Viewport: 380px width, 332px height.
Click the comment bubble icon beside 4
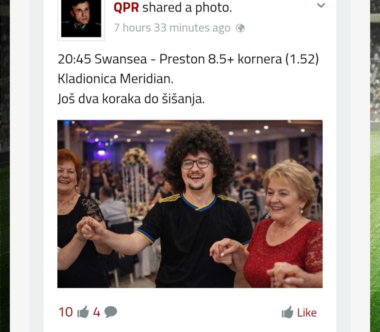coord(110,312)
